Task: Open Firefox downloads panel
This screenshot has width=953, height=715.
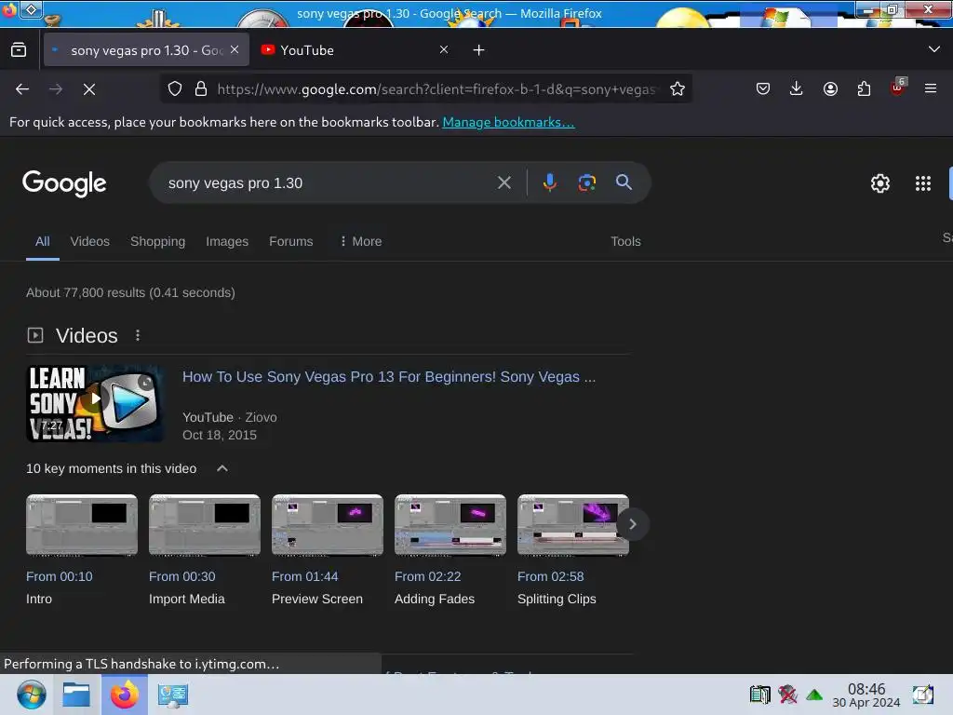Action: tap(797, 88)
